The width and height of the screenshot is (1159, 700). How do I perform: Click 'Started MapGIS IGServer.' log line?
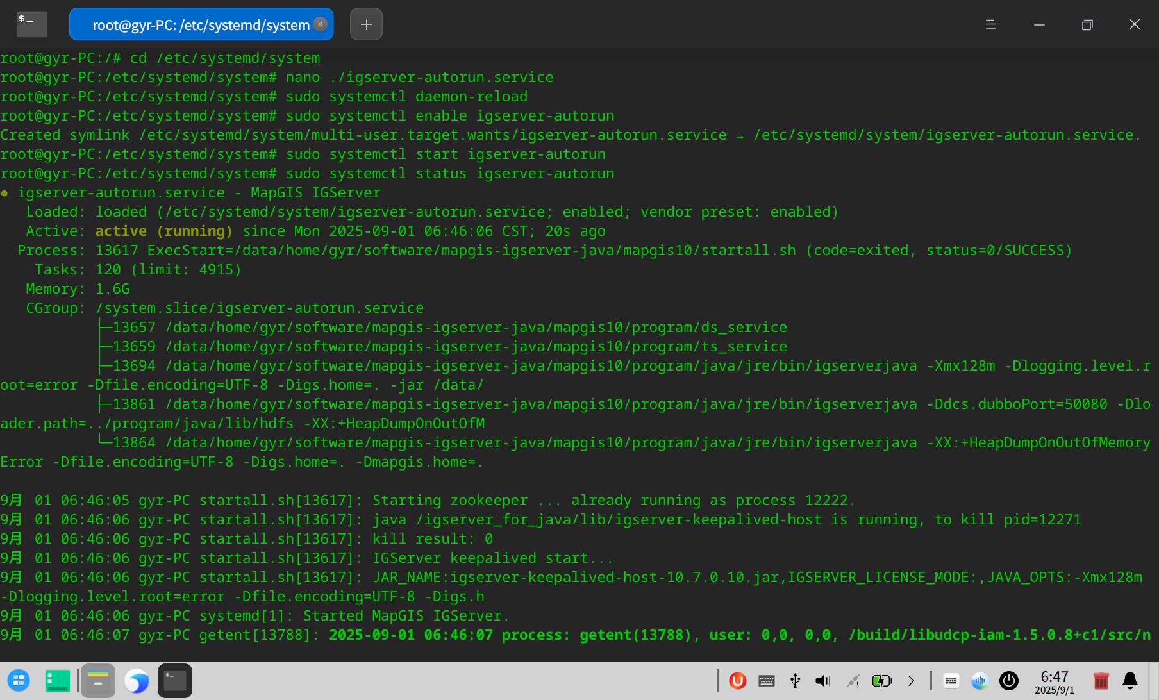[254, 615]
